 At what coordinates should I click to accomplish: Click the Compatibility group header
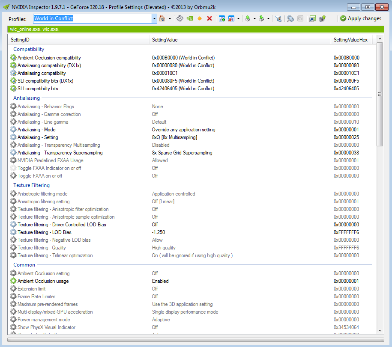[29, 49]
